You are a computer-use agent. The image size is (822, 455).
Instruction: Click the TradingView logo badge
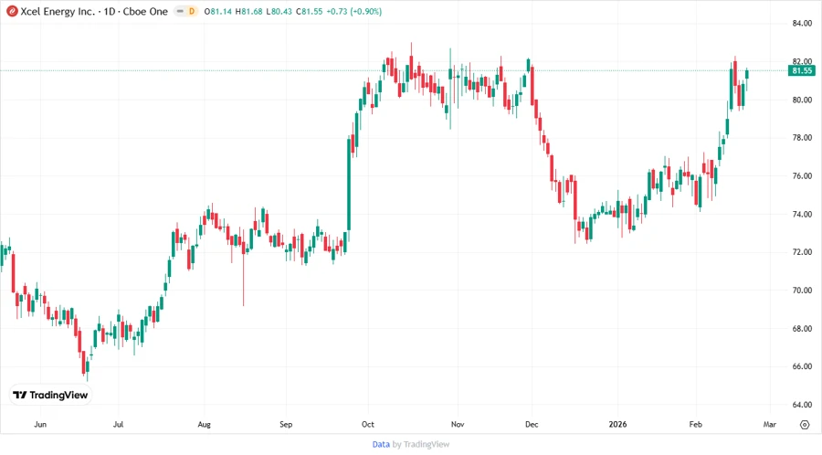point(50,396)
